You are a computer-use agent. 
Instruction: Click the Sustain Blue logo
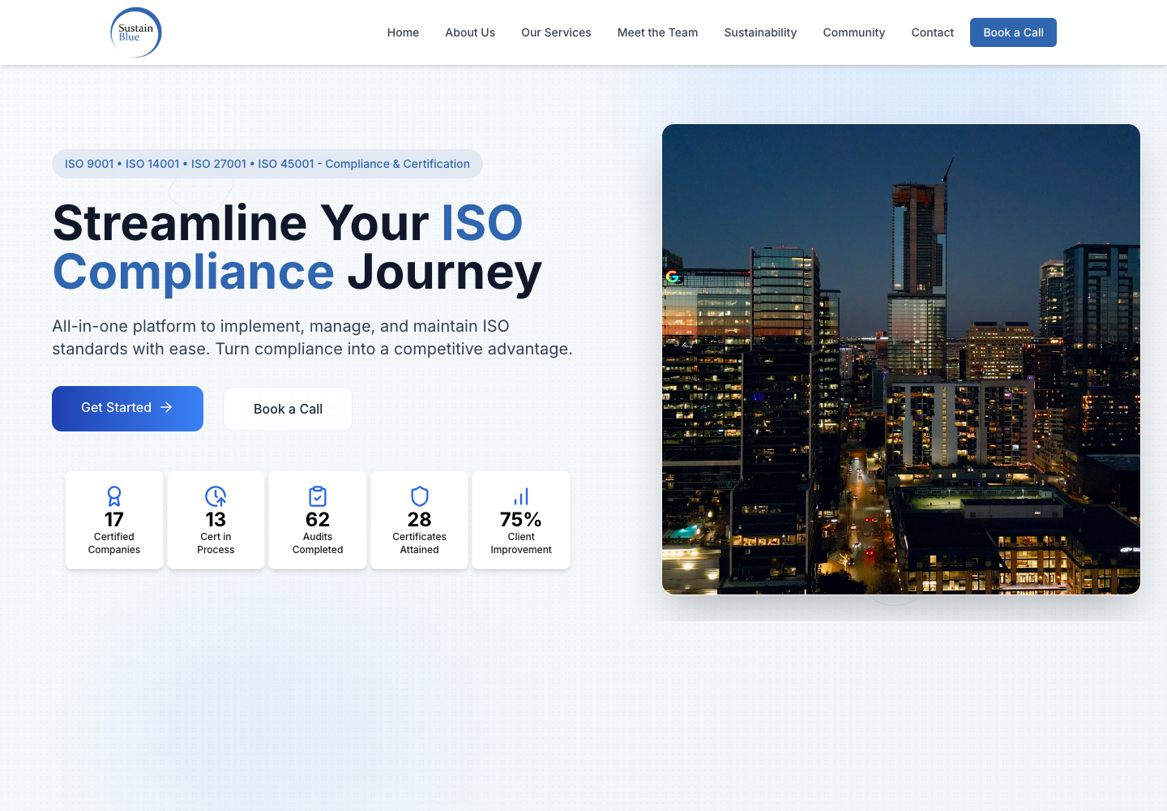(136, 32)
